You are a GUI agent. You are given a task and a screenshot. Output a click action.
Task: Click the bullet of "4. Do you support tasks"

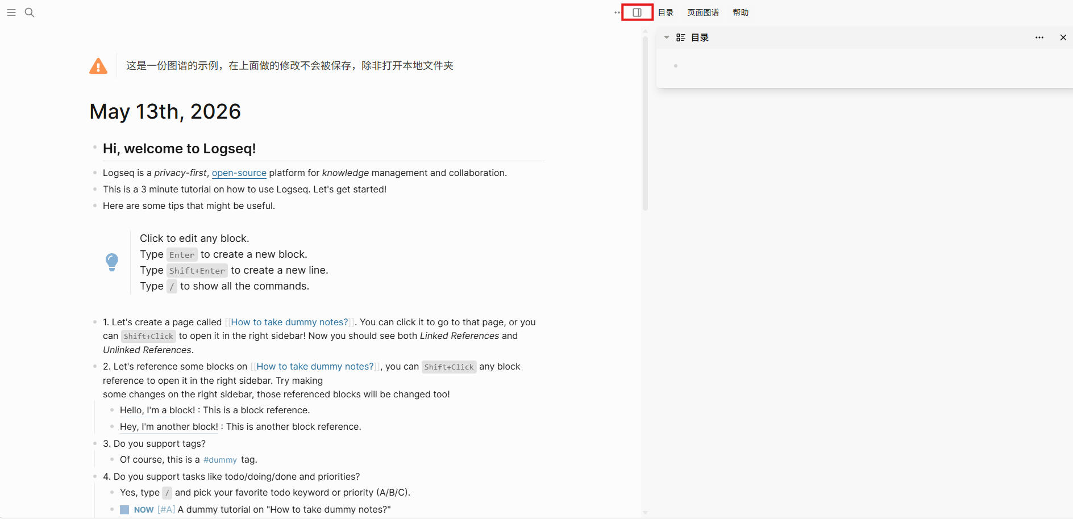pyautogui.click(x=95, y=476)
